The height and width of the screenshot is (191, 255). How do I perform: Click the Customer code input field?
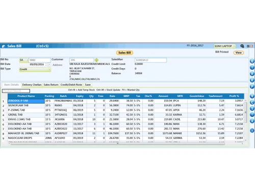click(82, 60)
